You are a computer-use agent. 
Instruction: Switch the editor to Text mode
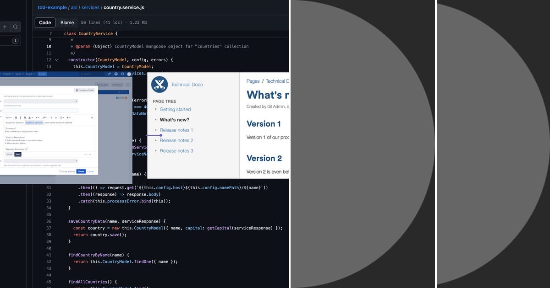tap(17, 154)
